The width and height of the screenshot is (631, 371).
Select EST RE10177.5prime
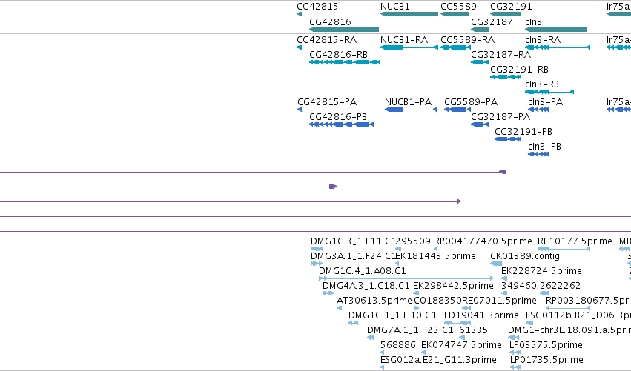tap(575, 241)
